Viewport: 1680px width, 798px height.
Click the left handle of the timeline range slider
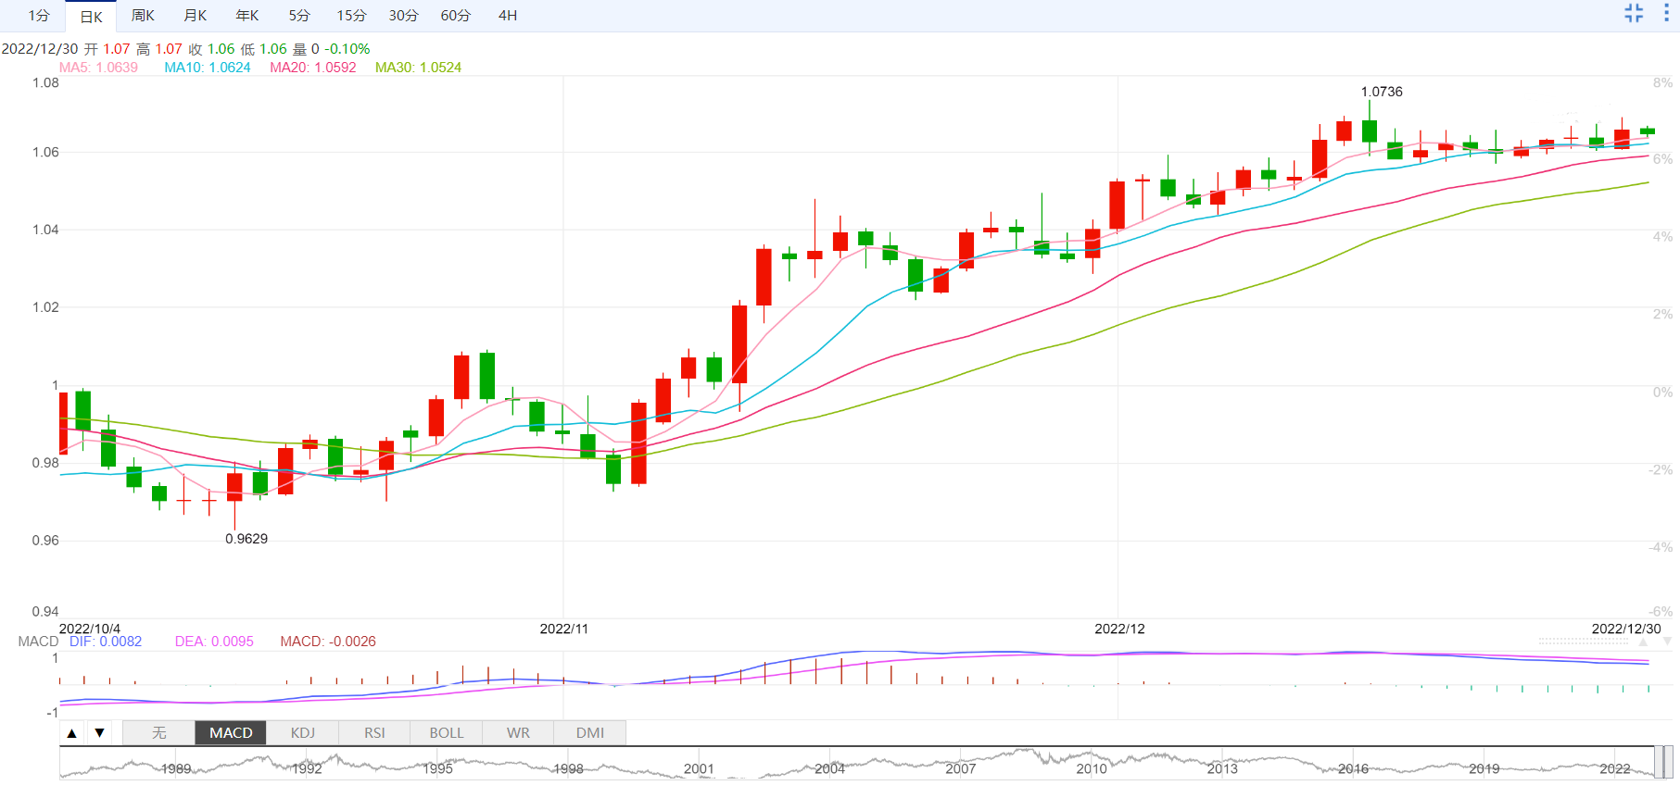tap(1659, 763)
